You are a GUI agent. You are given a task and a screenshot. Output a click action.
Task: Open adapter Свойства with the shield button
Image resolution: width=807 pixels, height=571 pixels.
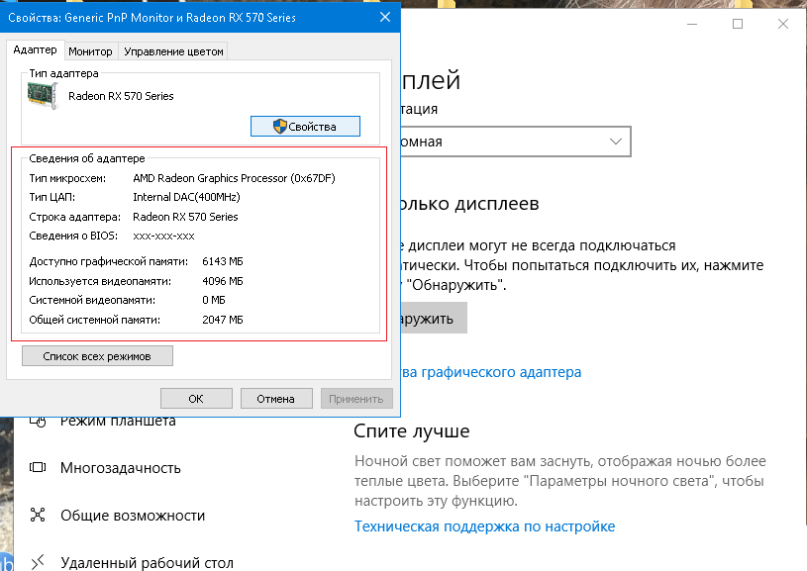[305, 126]
